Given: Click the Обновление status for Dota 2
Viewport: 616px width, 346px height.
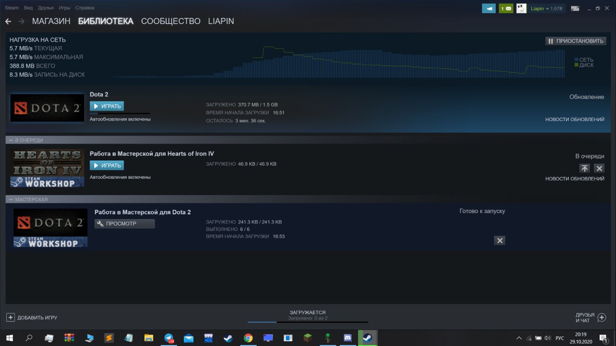Looking at the screenshot, I should pyautogui.click(x=587, y=97).
